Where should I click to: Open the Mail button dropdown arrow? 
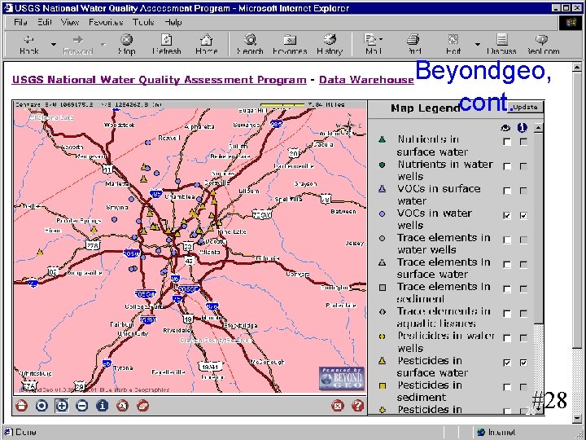point(381,39)
